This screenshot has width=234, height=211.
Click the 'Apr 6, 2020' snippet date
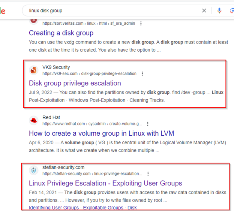pyautogui.click(x=41, y=143)
